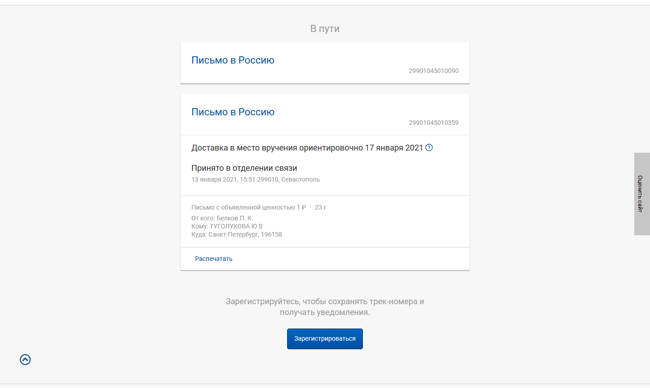Click tracking number 29901045010090
The height and width of the screenshot is (388, 650).
(x=433, y=71)
